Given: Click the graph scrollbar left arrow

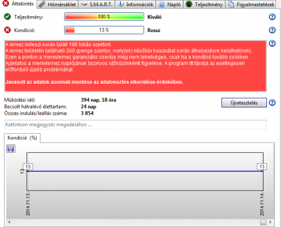Looking at the screenshot, I should (x=9, y=223).
